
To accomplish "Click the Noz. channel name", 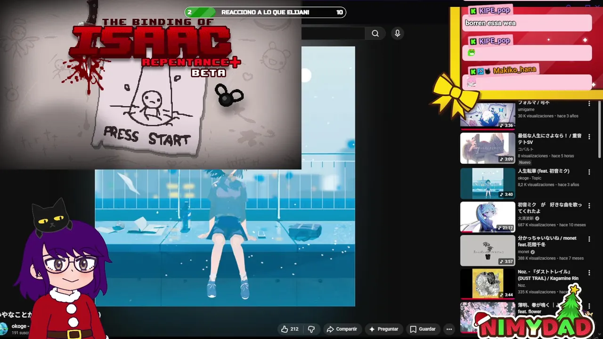I will (522, 285).
